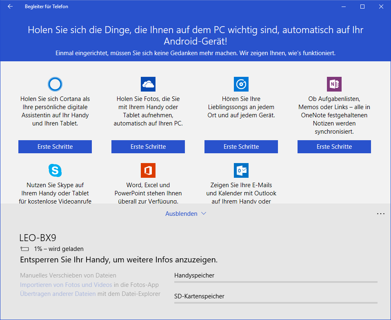This screenshot has width=391, height=320.
Task: Collapse the apps section via Ausblenden
Action: click(x=186, y=214)
